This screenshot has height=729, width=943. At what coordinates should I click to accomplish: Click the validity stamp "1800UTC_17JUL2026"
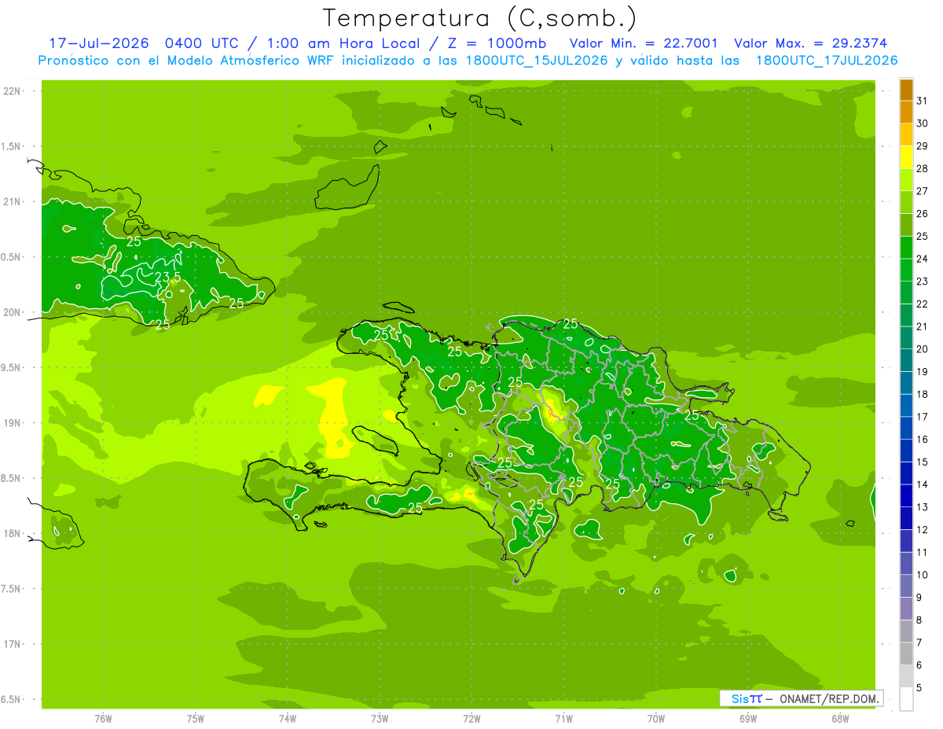point(827,61)
